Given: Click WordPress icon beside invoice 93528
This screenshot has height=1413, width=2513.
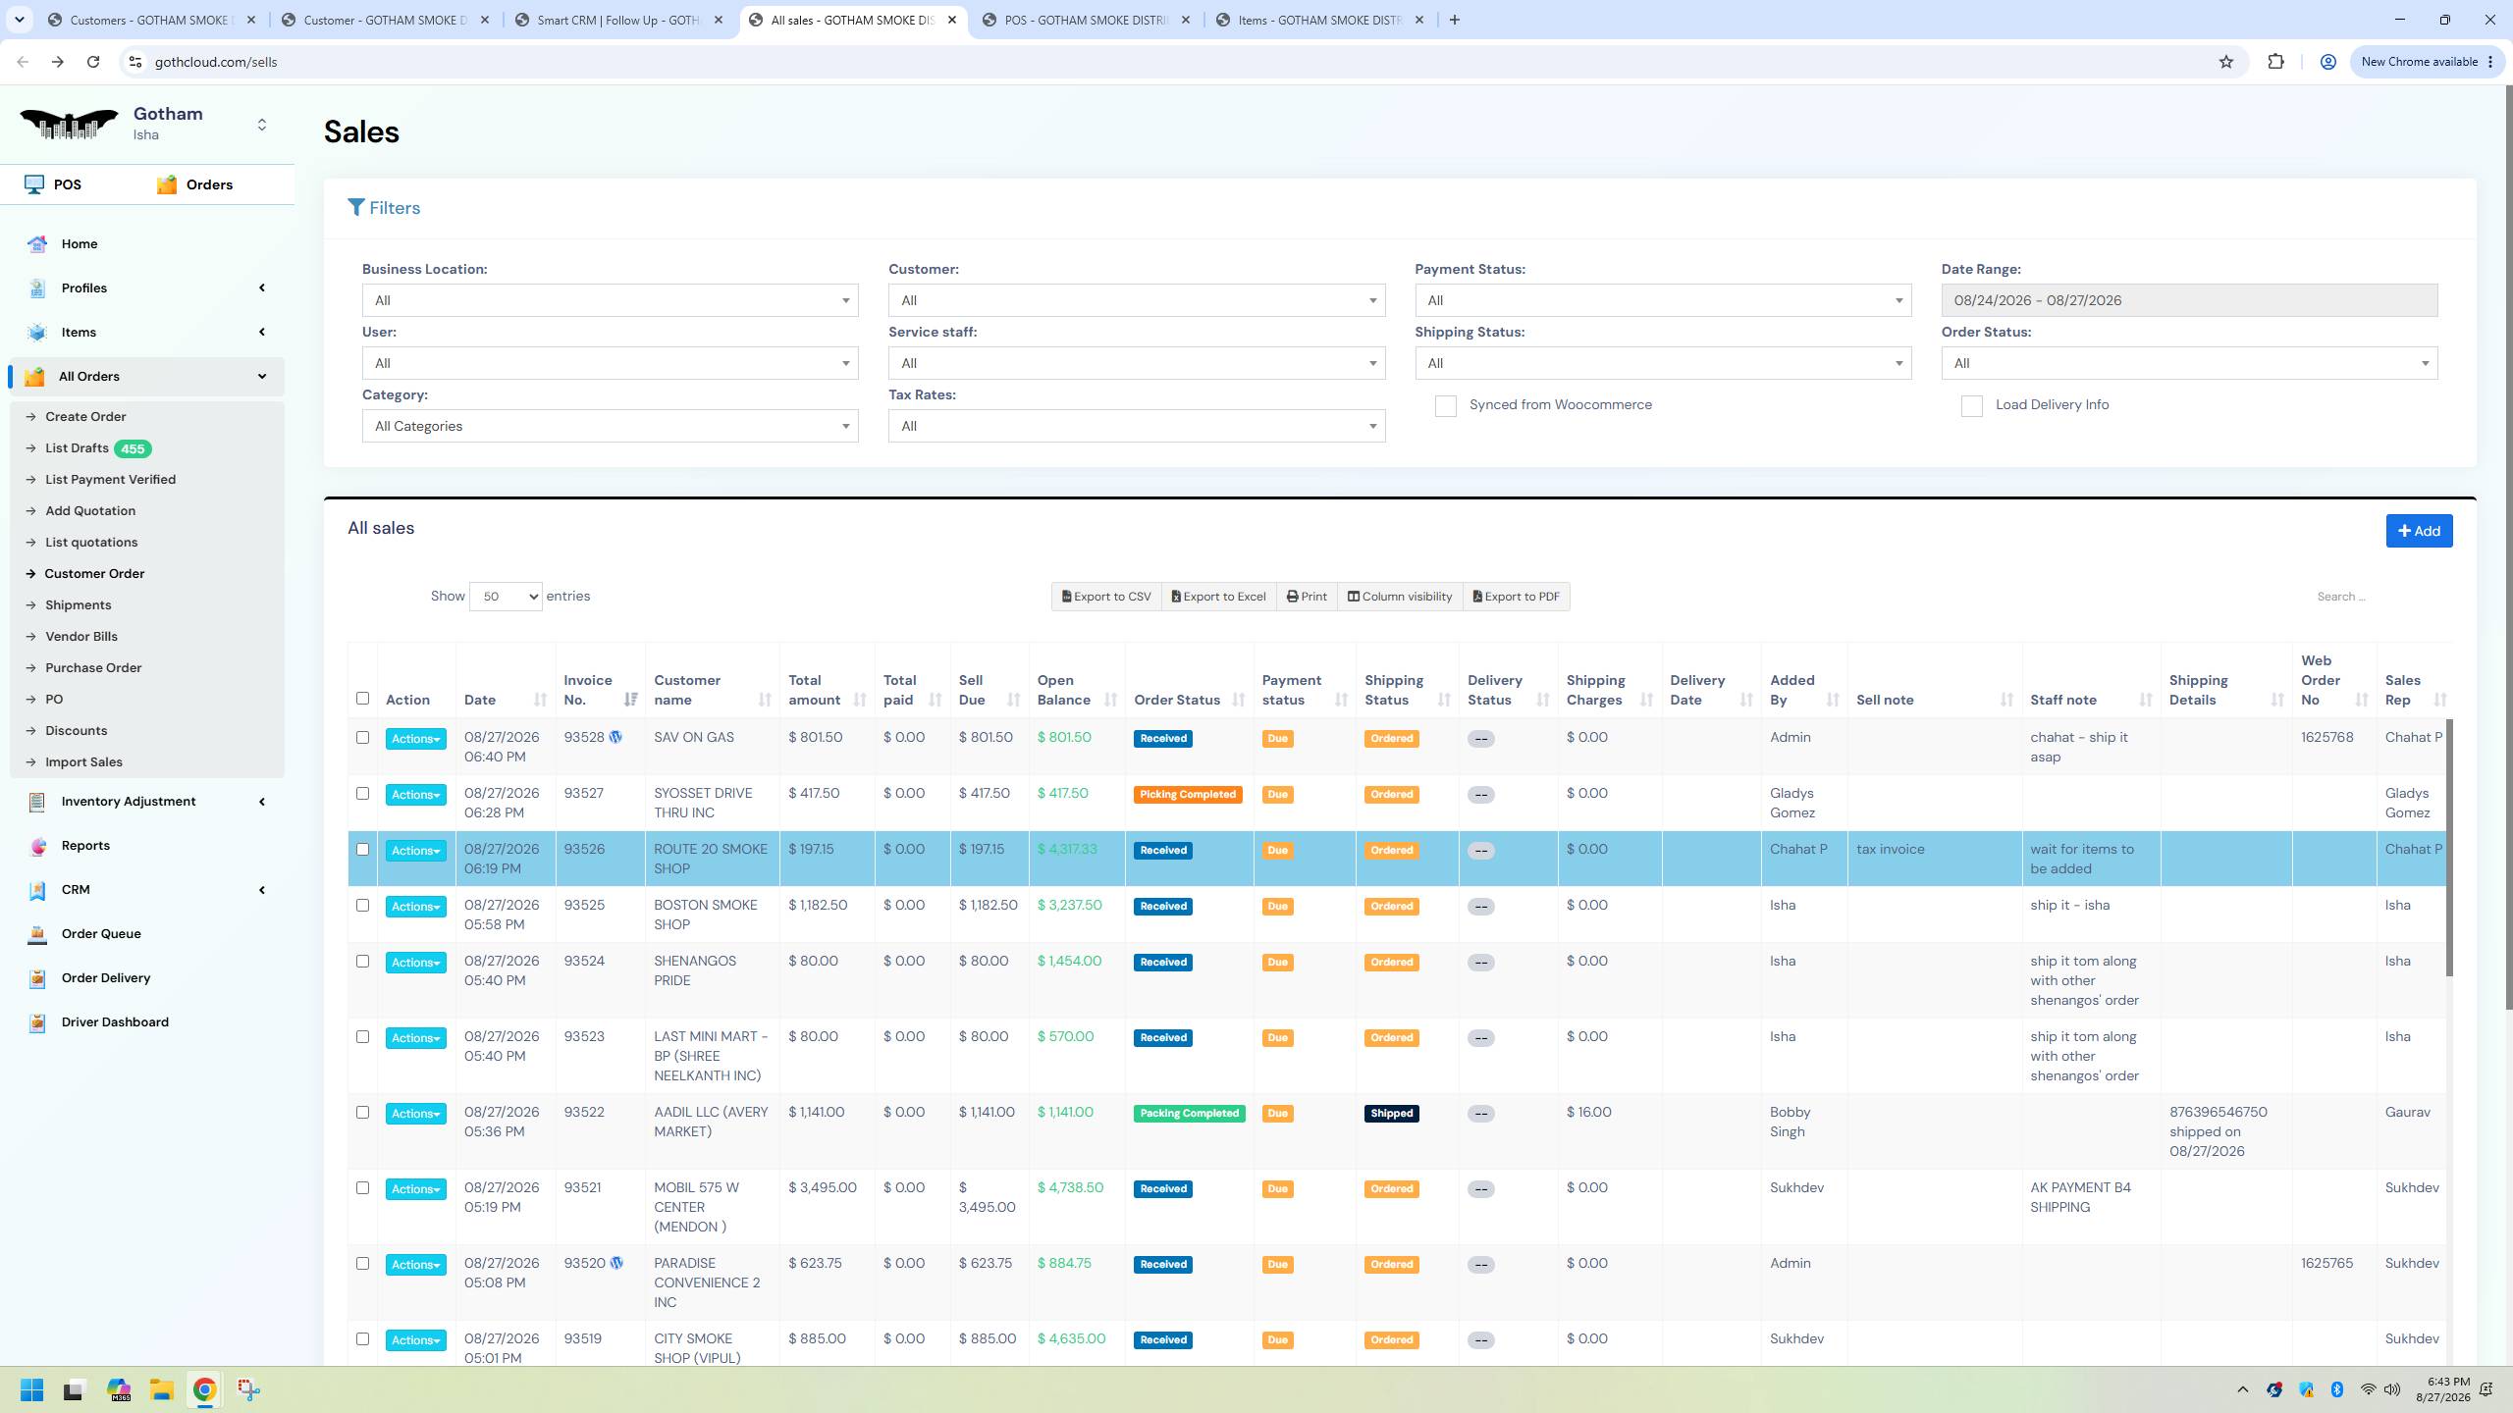Looking at the screenshot, I should (615, 737).
